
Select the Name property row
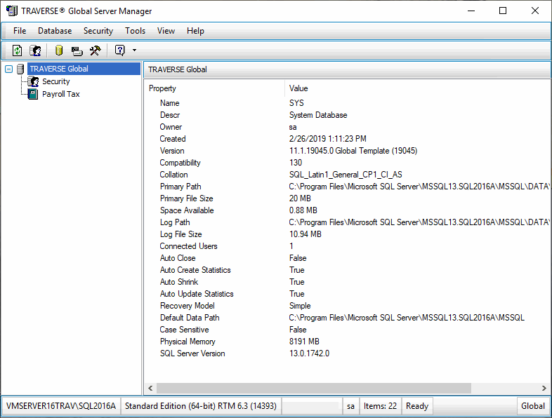pyautogui.click(x=347, y=103)
